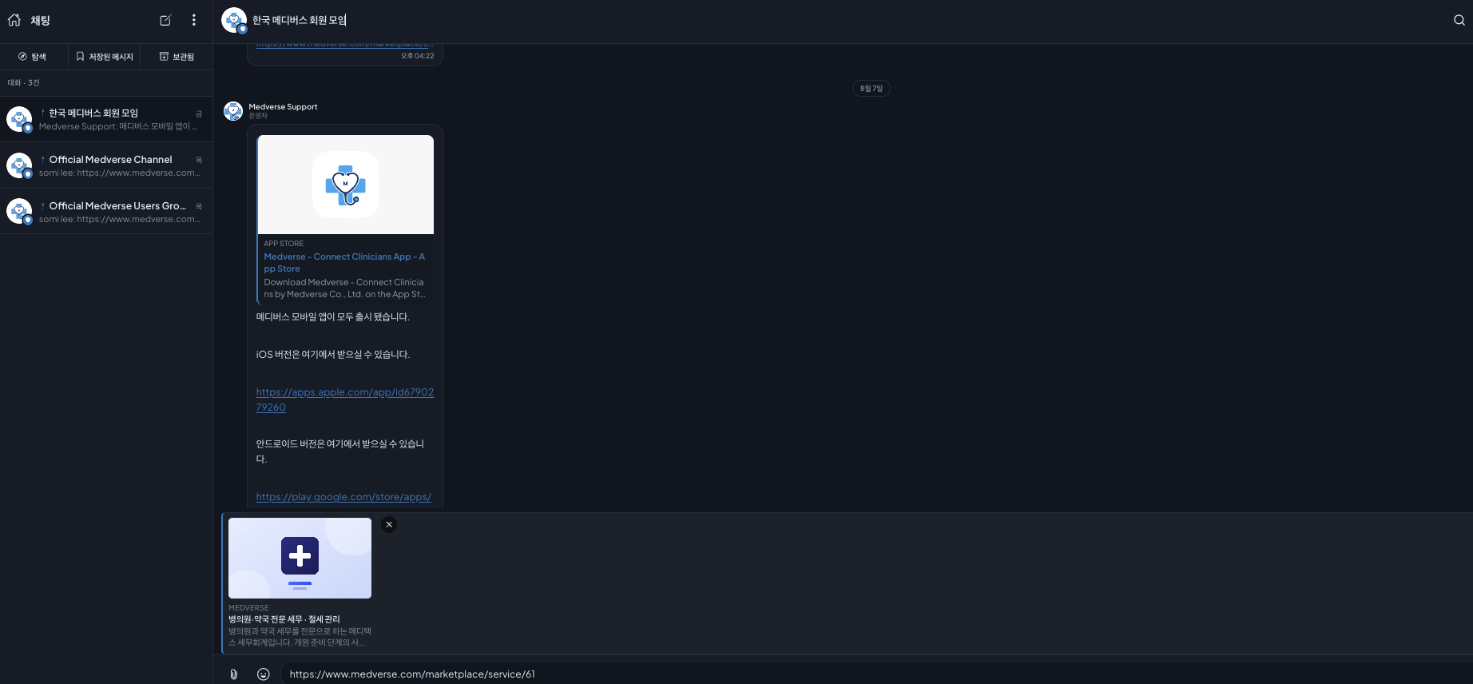Switch to the 보관함 tab

(x=177, y=57)
